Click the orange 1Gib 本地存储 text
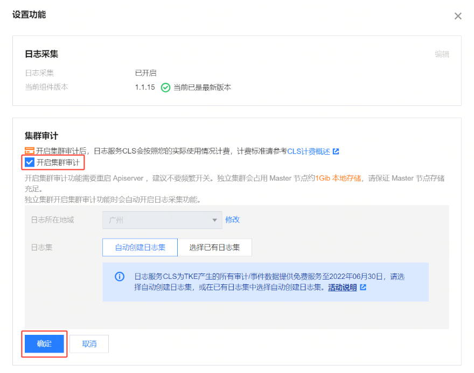This screenshot has width=474, height=373. (x=338, y=178)
